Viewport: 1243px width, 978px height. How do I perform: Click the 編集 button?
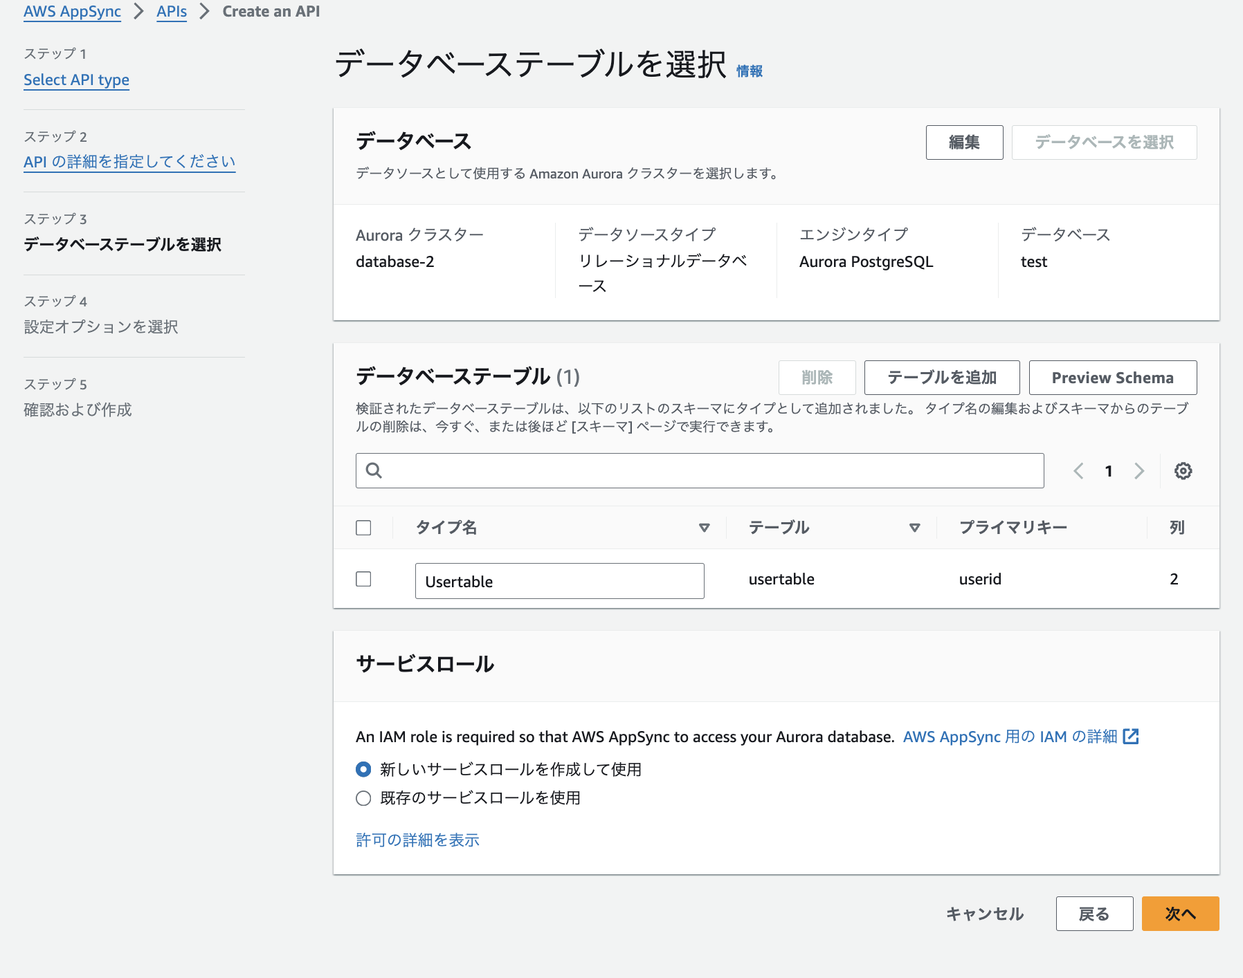tap(964, 142)
